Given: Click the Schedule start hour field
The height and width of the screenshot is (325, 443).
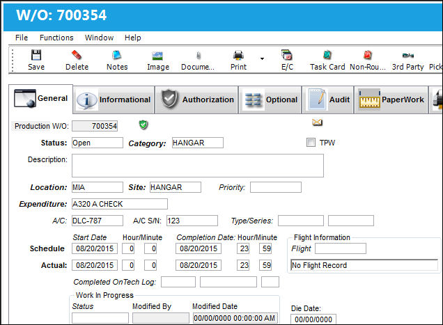Looking at the screenshot, I should tap(128, 248).
